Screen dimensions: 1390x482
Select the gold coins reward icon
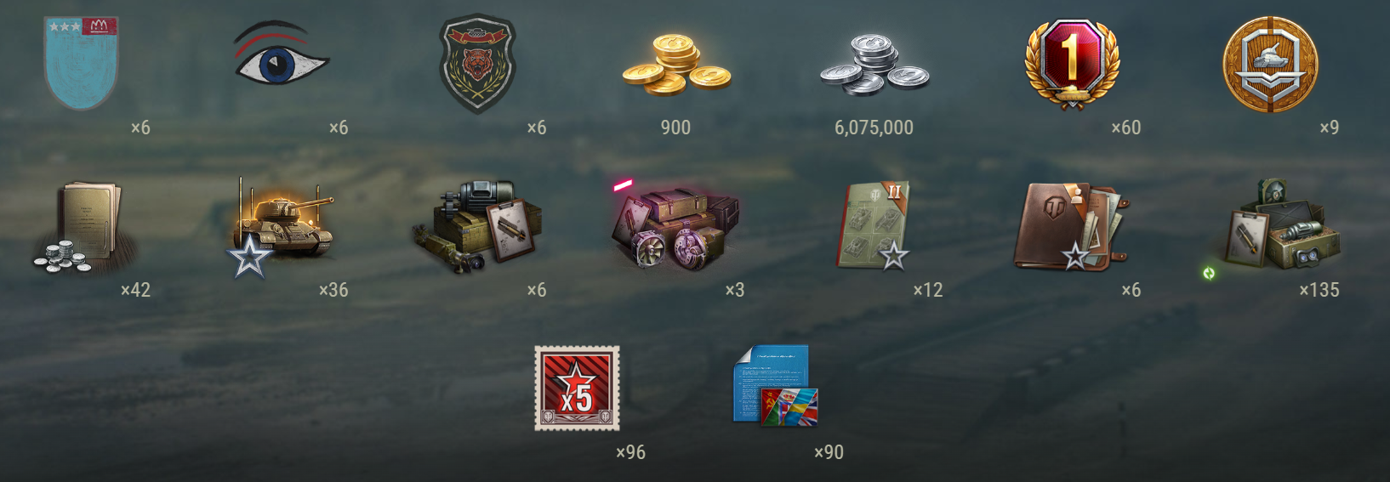(x=676, y=64)
